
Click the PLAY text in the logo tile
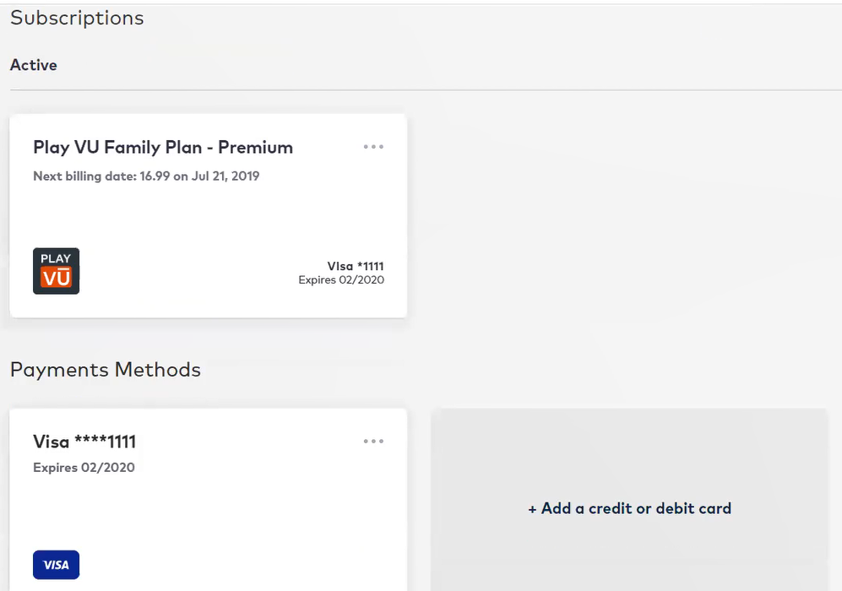[56, 258]
